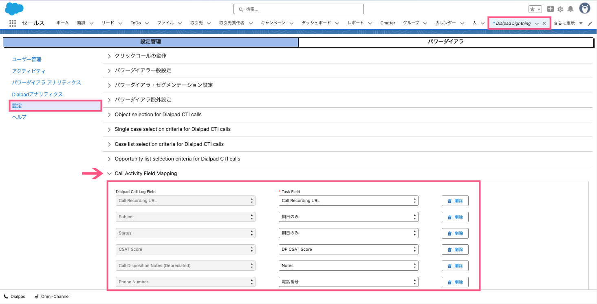Open the レポート navigation tab
The width and height of the screenshot is (597, 304).
pyautogui.click(x=356, y=23)
